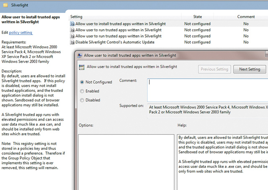Viewport: 268px width, 190px height.
Task: Click the 'Description:' label in left pane
Action: coord(12,71)
